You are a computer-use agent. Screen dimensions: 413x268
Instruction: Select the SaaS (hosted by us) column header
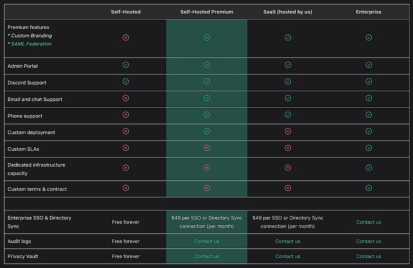click(288, 12)
